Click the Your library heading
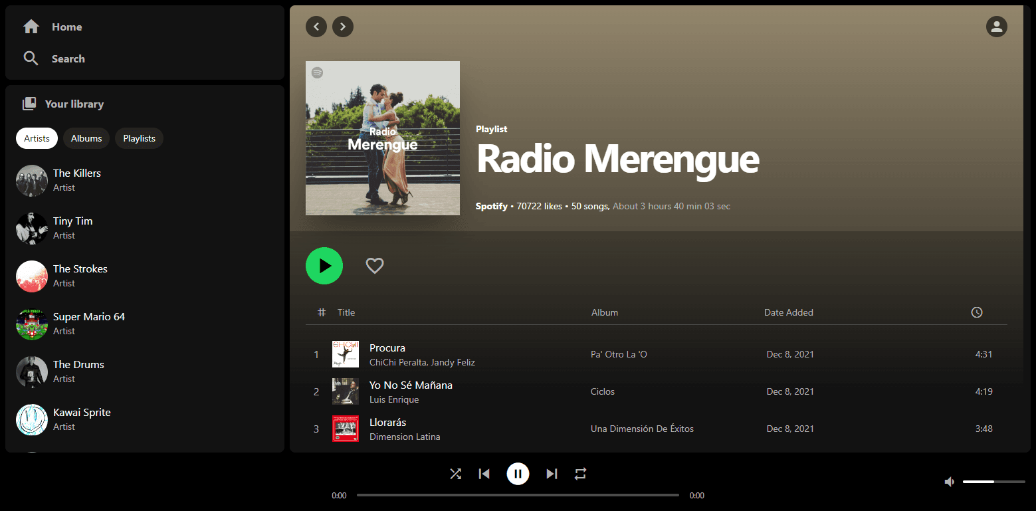1036x511 pixels. [x=74, y=104]
